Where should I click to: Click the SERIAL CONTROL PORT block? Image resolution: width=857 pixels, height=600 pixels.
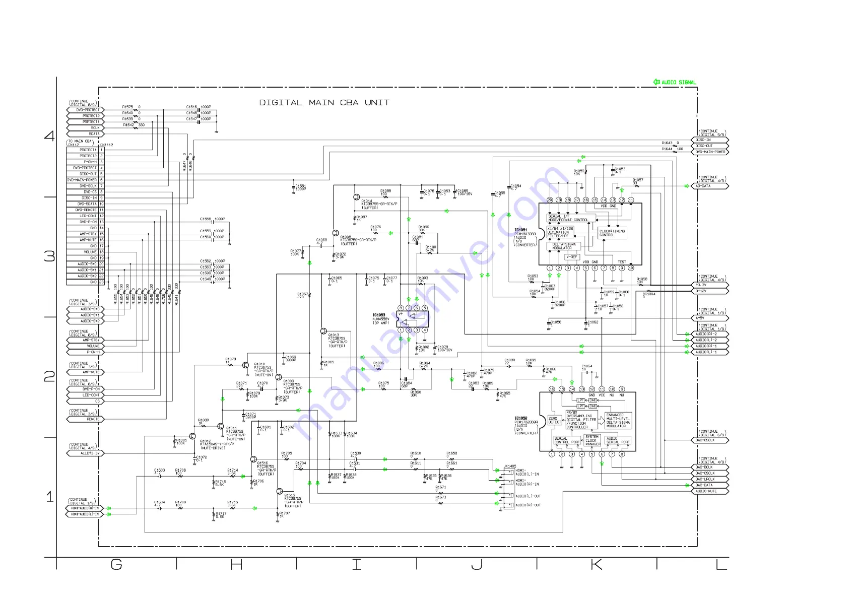tap(567, 440)
